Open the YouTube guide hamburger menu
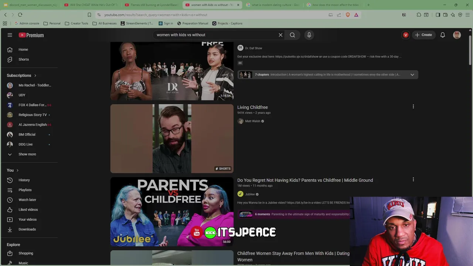Image resolution: width=473 pixels, height=266 pixels. click(10, 35)
